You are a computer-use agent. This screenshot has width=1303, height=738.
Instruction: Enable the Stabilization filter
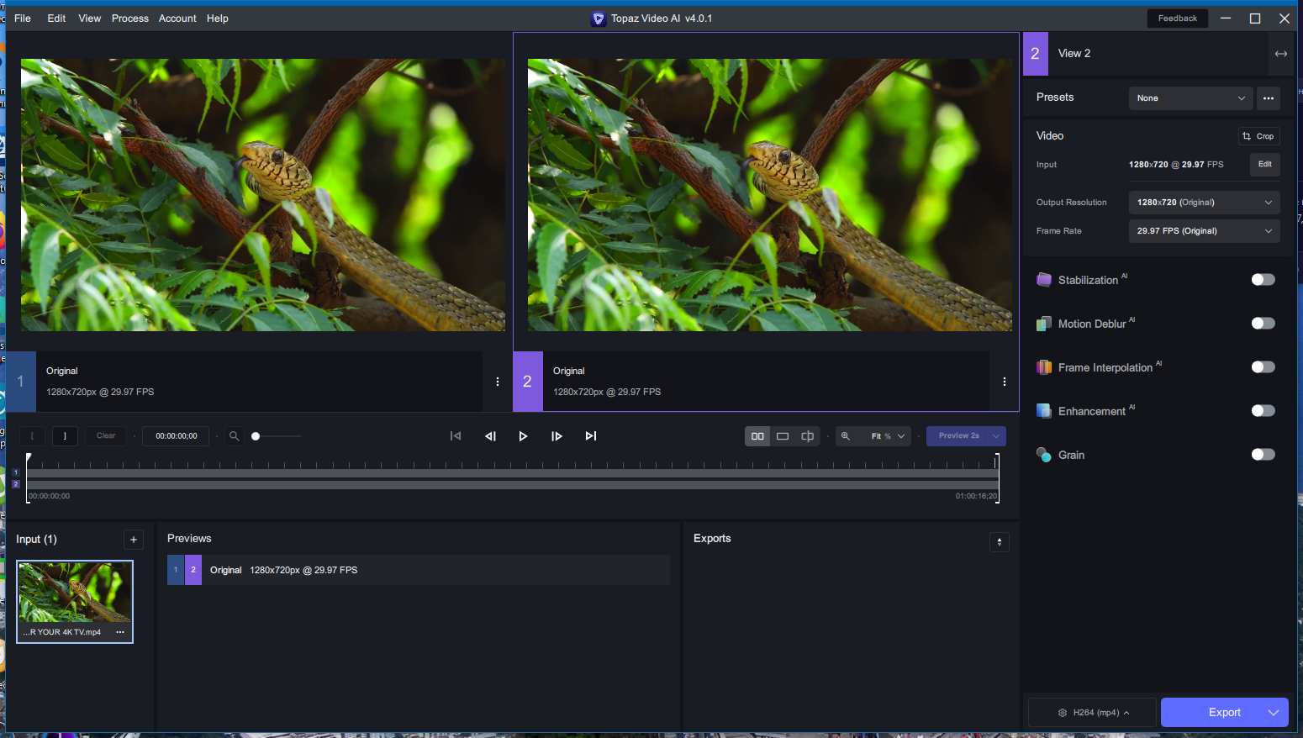click(1263, 280)
